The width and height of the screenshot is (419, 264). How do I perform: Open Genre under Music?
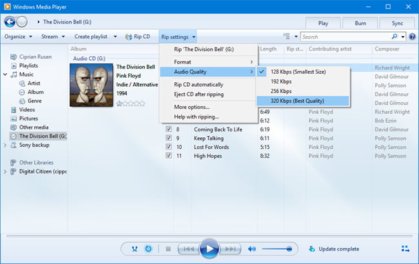(x=34, y=101)
